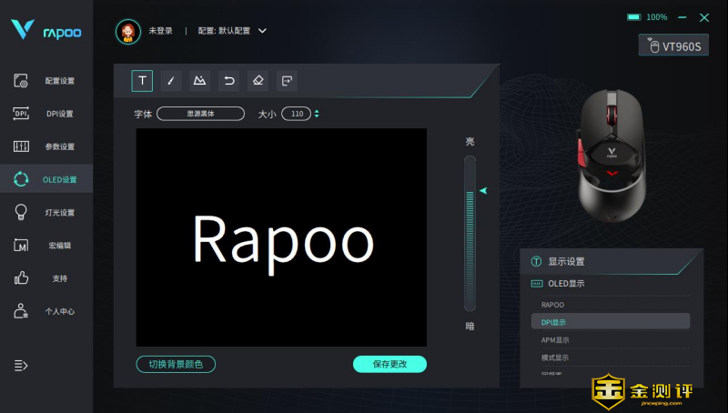The width and height of the screenshot is (728, 413).
Task: Click the 保存更改 save button
Action: click(389, 364)
